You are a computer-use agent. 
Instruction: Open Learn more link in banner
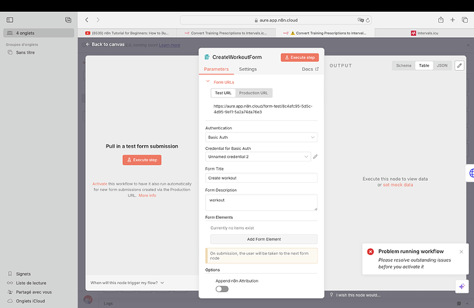(x=169, y=45)
